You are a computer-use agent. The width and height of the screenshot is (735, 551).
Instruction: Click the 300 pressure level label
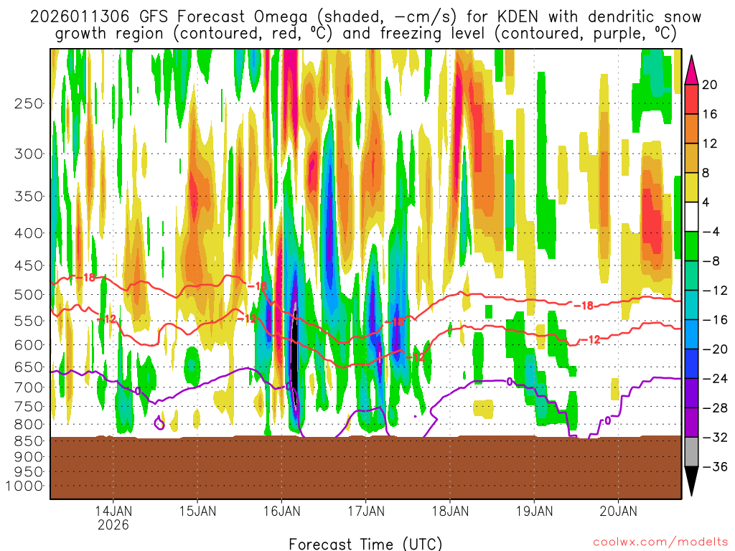[x=29, y=154]
